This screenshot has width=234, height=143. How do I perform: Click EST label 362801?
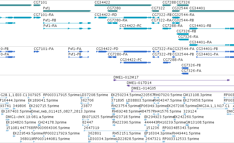tap(95, 133)
